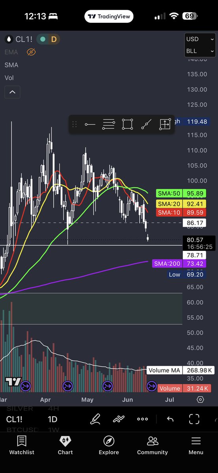218x473 pixels.
Task: Open the USD currency dropdown
Action: click(x=200, y=39)
